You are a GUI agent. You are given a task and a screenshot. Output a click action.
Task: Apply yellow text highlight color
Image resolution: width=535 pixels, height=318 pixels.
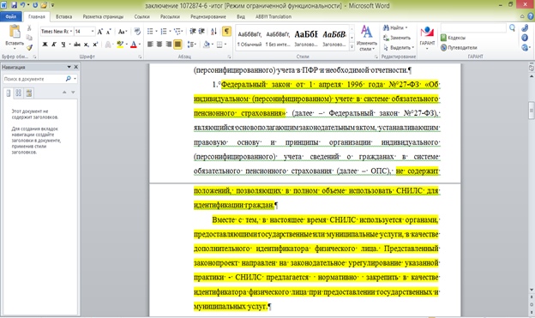pos(120,45)
